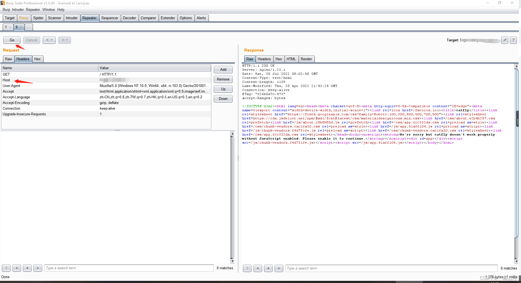Show response Render view
Viewport: 521px width, 283px height.
(306, 59)
